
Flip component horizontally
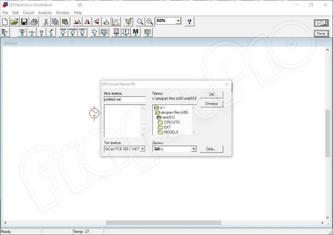[x=87, y=22]
